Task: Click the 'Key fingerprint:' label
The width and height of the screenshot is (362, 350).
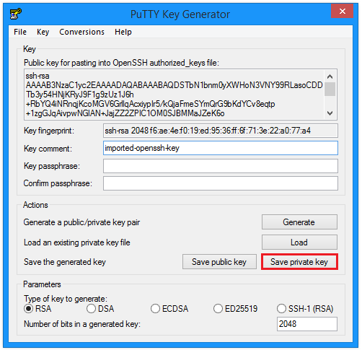Action: pyautogui.click(x=49, y=131)
